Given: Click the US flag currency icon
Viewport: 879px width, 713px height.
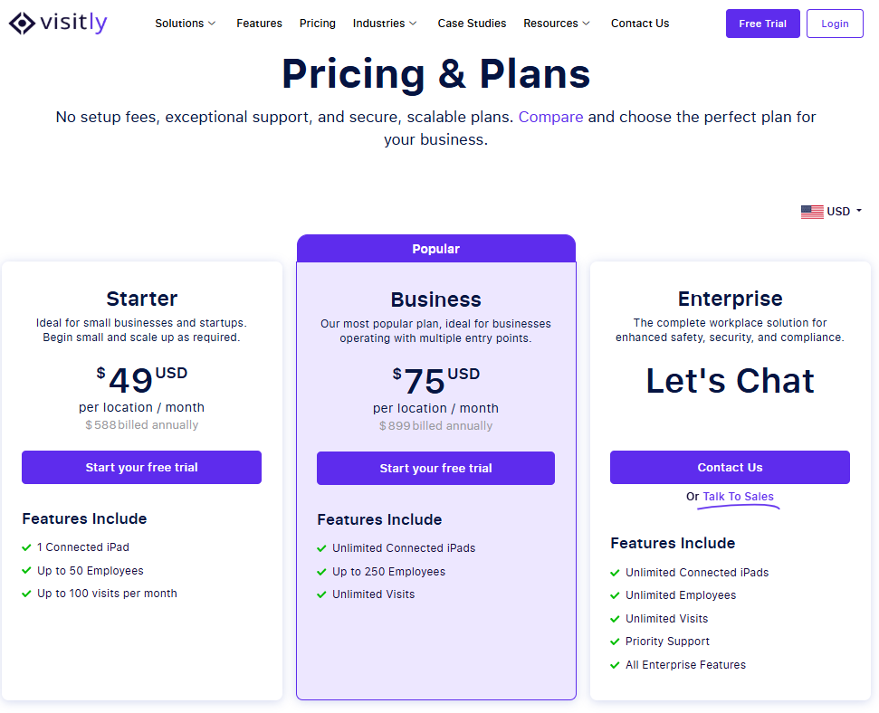Looking at the screenshot, I should click(x=812, y=212).
